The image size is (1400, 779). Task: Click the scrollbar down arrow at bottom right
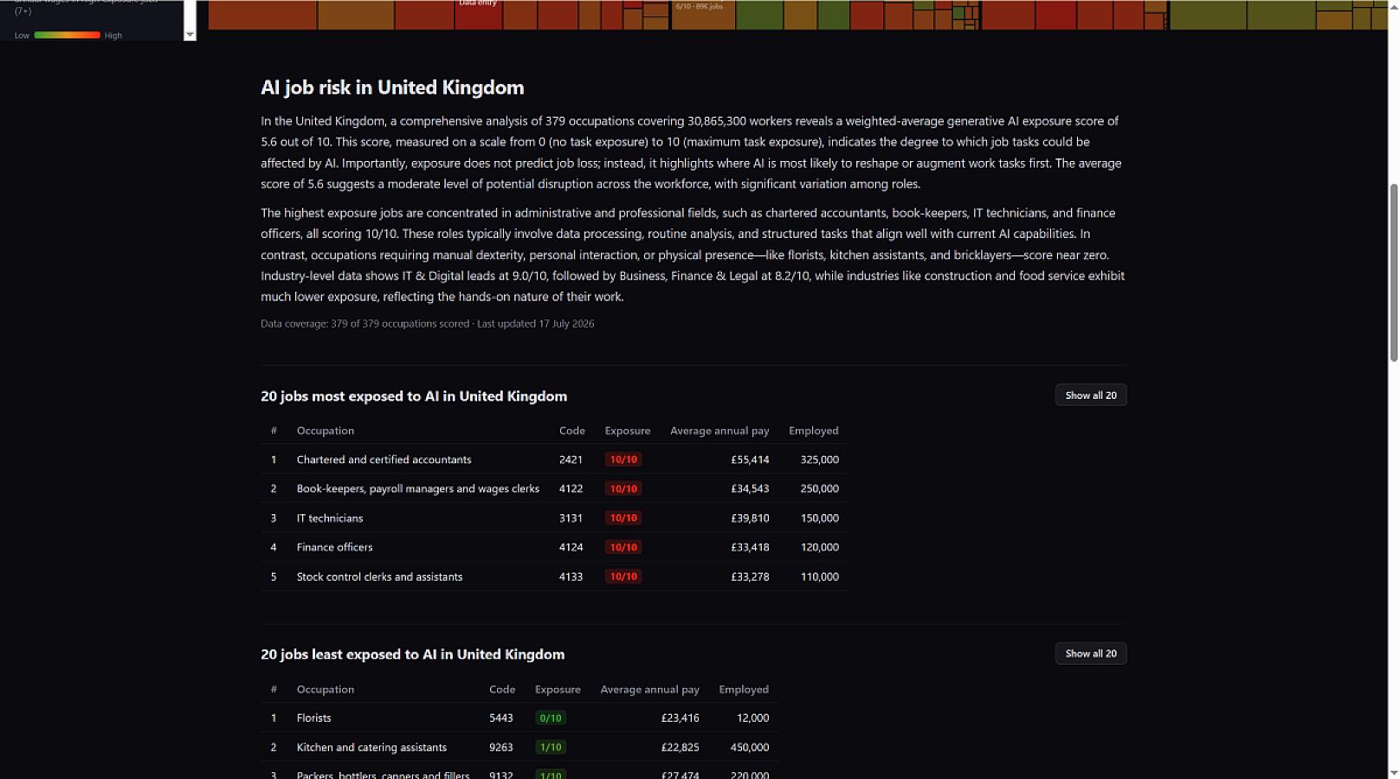pos(1393,772)
